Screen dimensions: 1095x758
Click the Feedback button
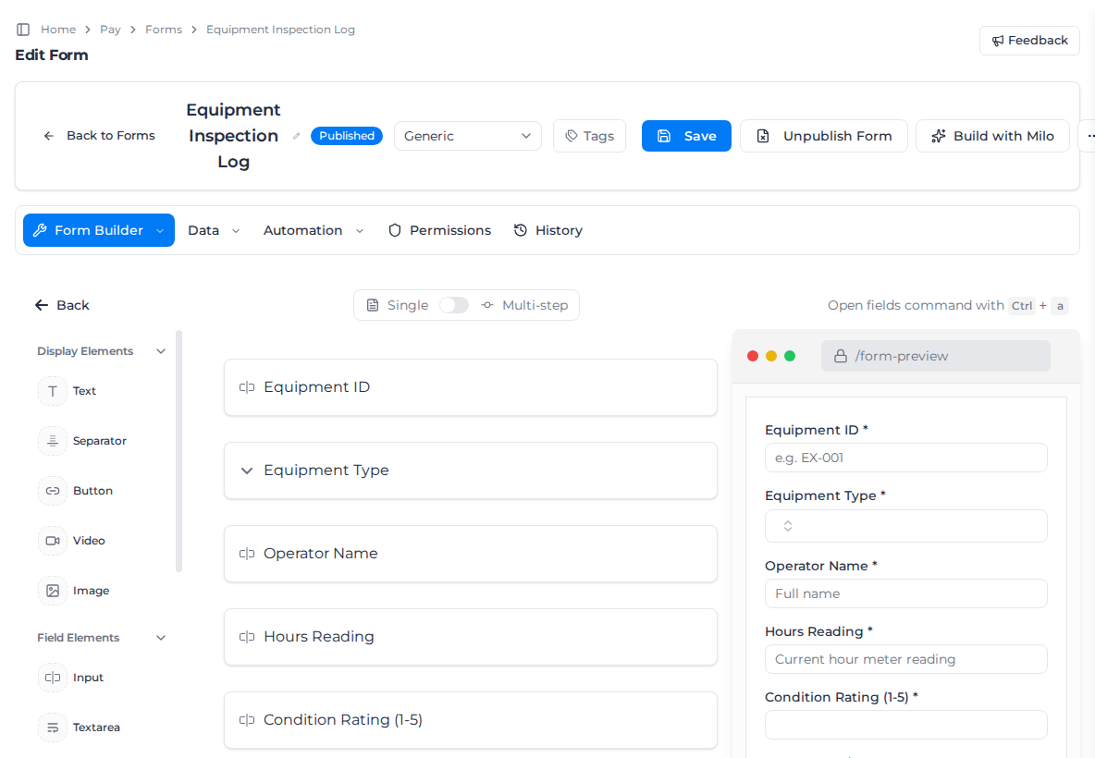click(1029, 41)
